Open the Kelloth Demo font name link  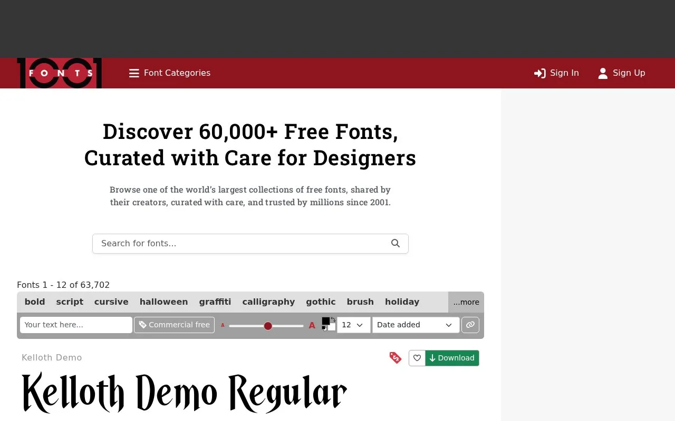(x=52, y=358)
